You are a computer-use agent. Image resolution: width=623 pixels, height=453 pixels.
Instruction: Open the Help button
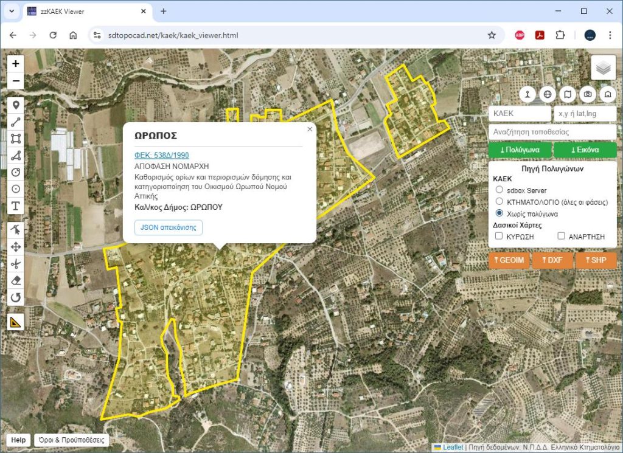[18, 440]
